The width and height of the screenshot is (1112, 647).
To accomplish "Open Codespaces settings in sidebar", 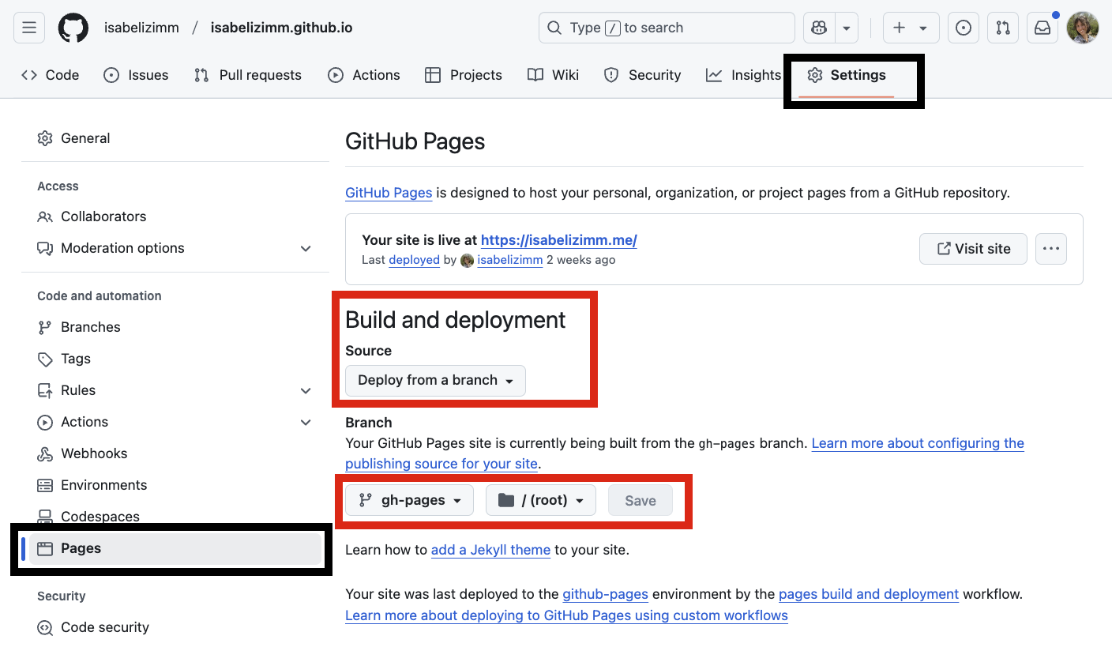I will tap(175, 517).
